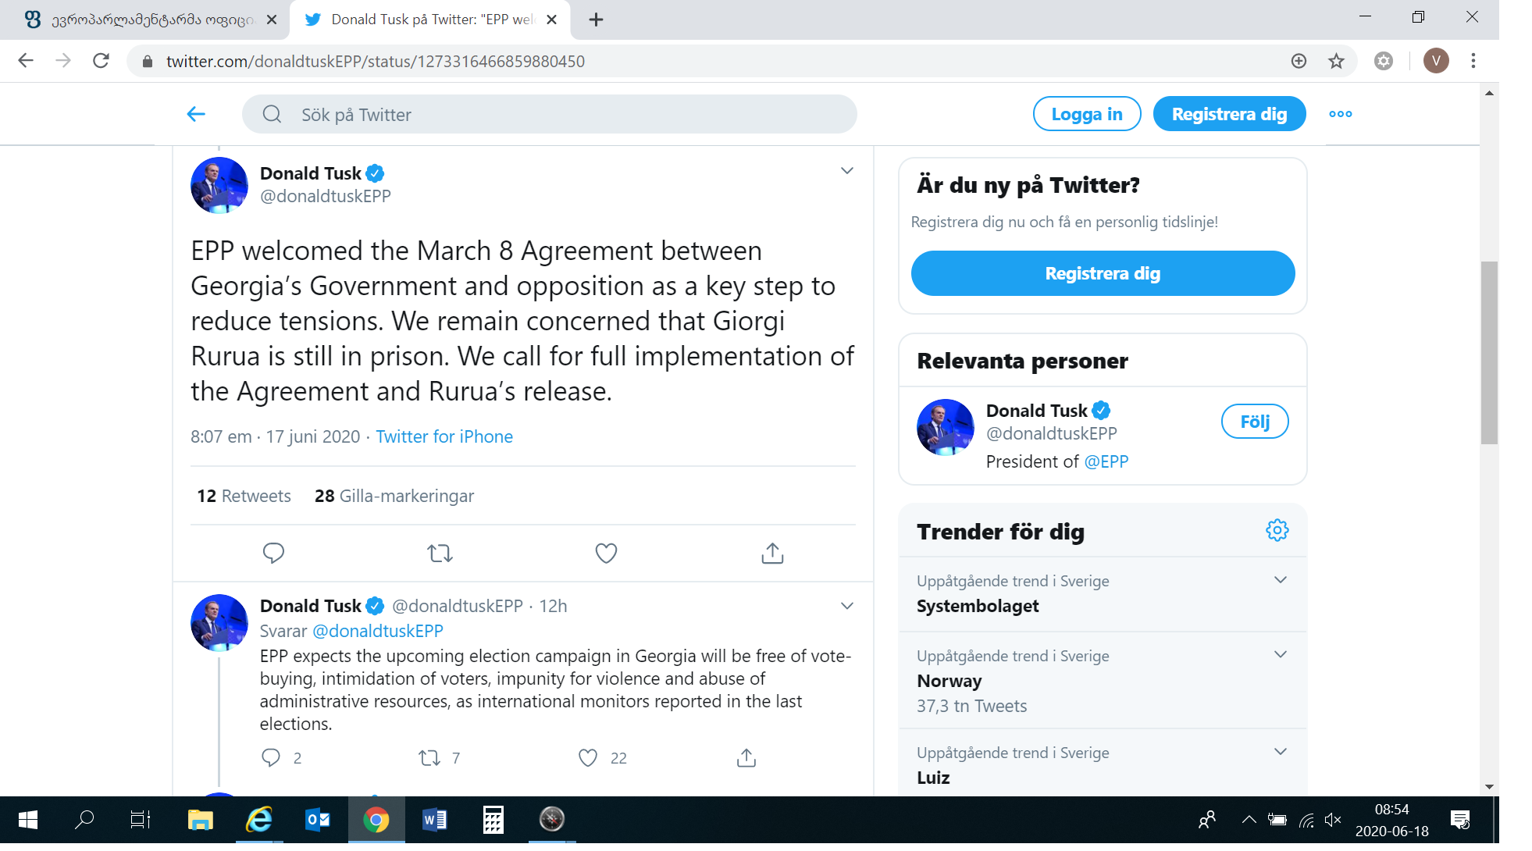Like the main tweet with heart icon
The width and height of the screenshot is (1532, 851).
pyautogui.click(x=606, y=553)
